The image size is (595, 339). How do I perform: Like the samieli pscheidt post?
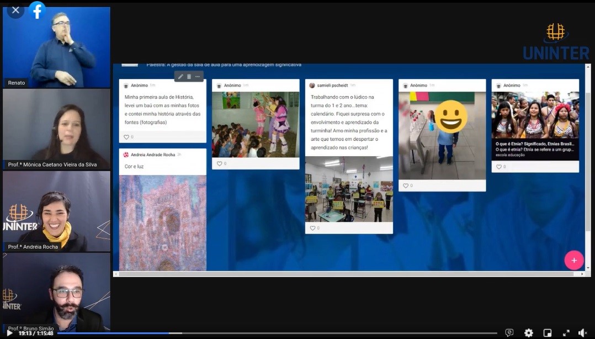(x=313, y=228)
